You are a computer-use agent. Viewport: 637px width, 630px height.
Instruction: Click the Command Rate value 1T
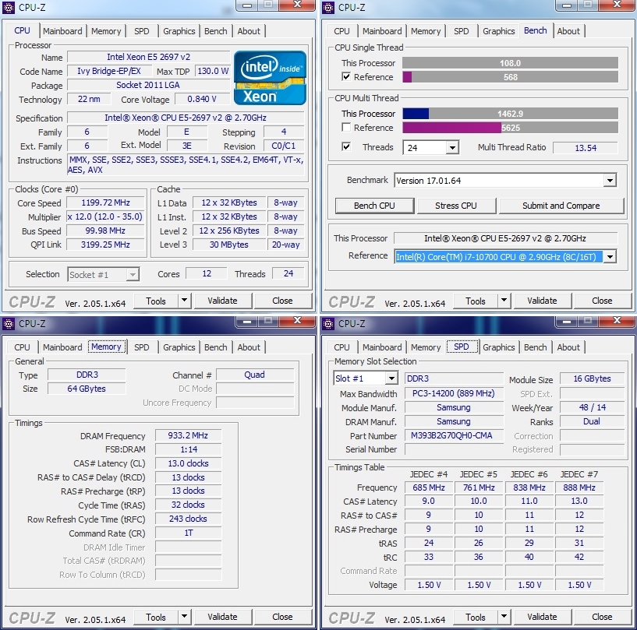(x=188, y=533)
